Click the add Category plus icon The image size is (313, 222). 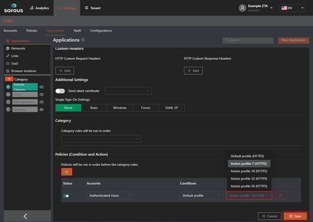click(x=9, y=79)
